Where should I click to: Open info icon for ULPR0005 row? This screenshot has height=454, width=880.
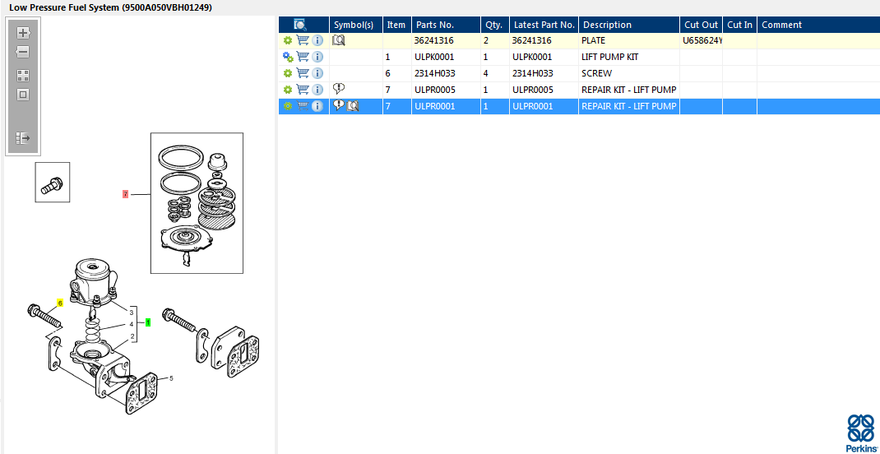317,89
